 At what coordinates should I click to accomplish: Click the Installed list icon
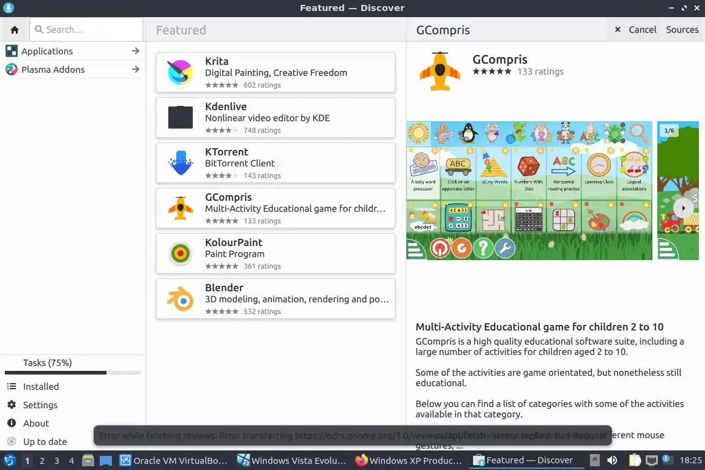coord(12,386)
